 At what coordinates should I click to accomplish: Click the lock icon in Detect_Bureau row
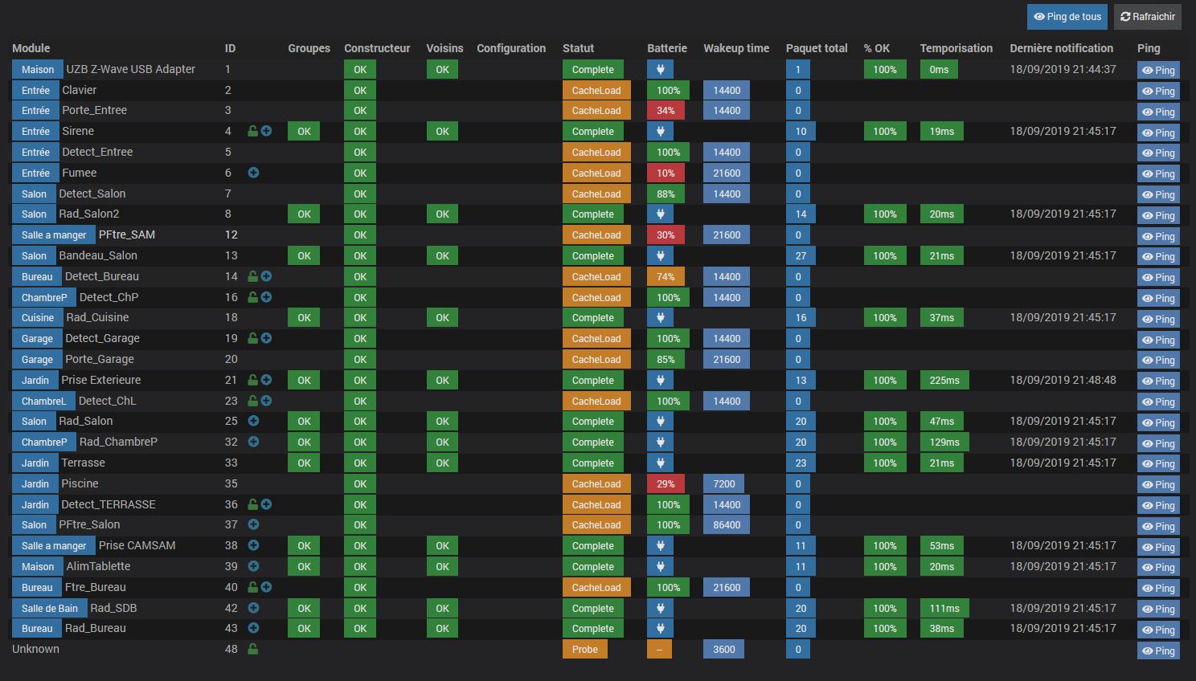[x=252, y=276]
